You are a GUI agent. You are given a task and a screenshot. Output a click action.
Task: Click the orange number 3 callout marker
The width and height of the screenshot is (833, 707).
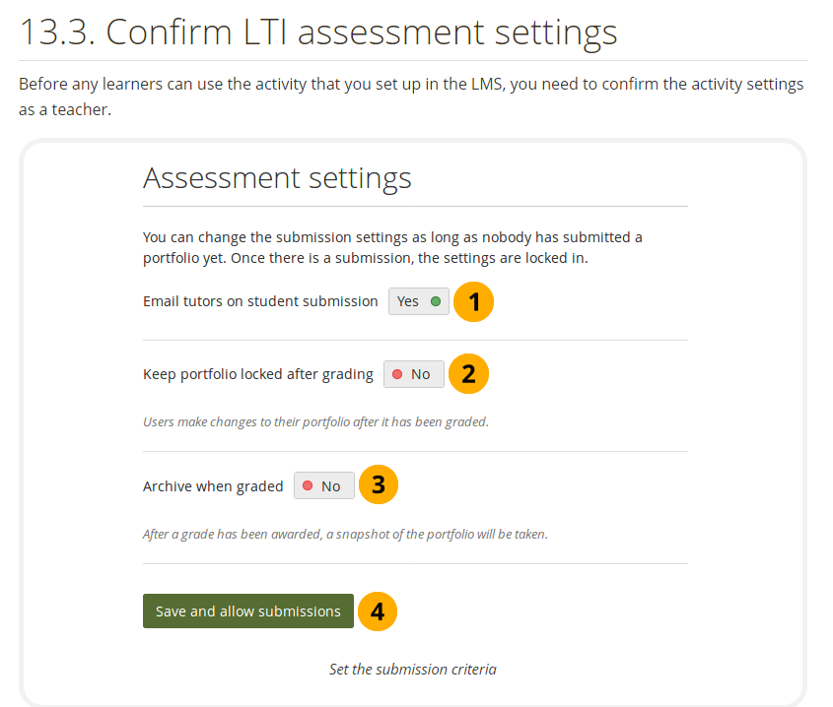click(379, 484)
